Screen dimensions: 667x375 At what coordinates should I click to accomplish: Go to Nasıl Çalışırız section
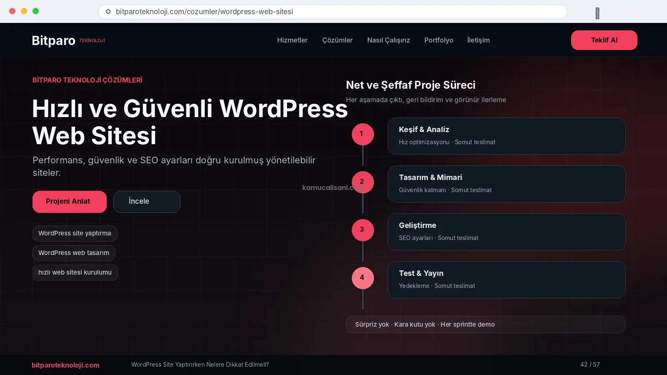click(389, 40)
